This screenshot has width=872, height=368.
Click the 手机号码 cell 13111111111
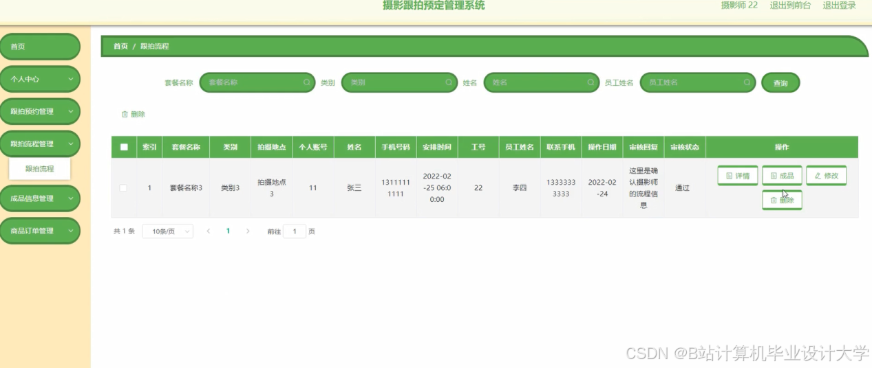(396, 187)
